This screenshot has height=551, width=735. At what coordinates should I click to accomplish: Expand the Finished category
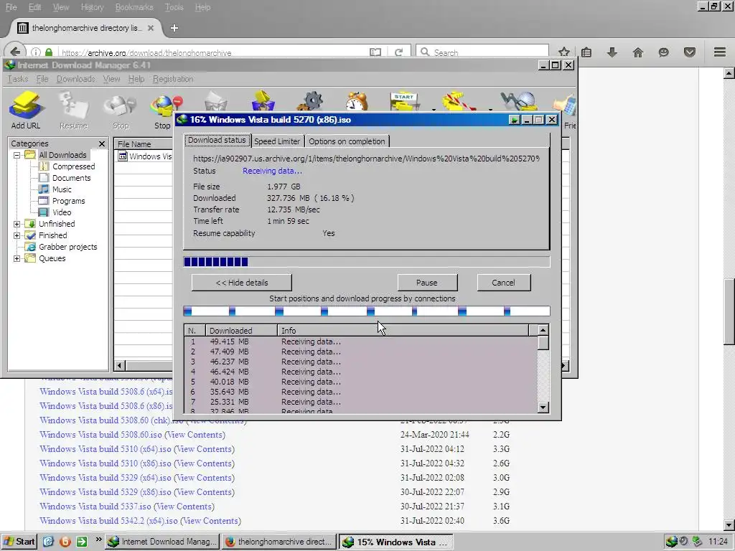[17, 235]
